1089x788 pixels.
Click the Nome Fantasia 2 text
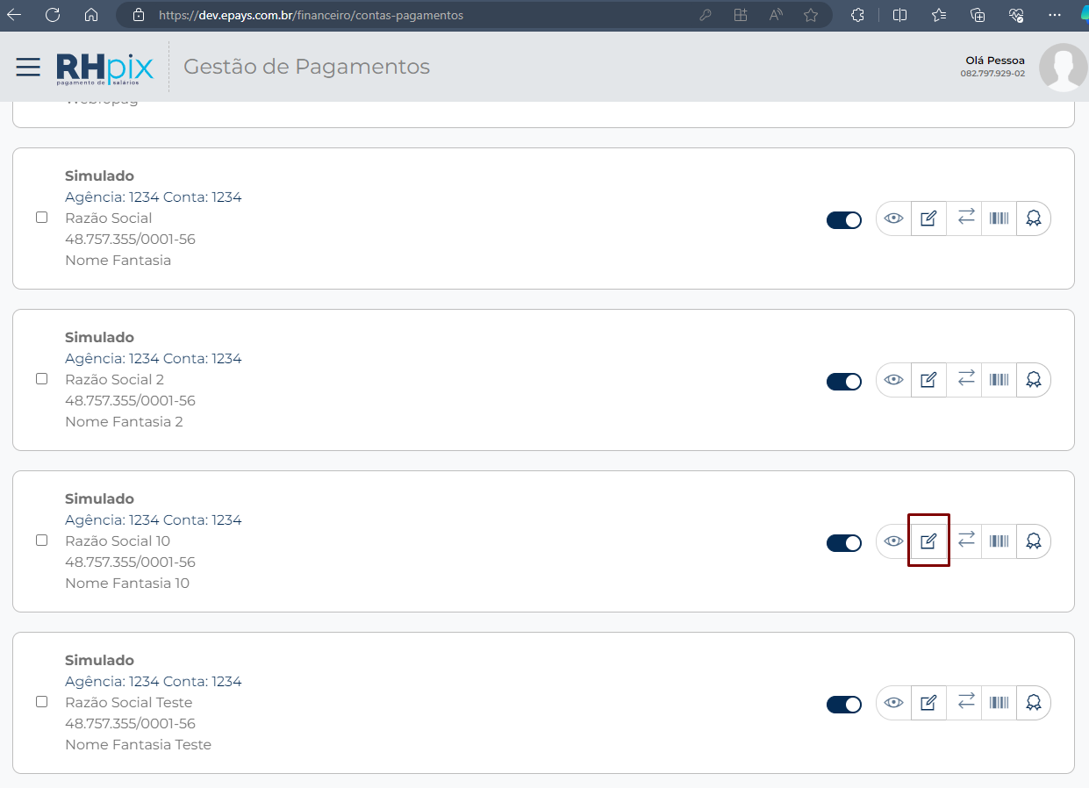click(x=124, y=421)
